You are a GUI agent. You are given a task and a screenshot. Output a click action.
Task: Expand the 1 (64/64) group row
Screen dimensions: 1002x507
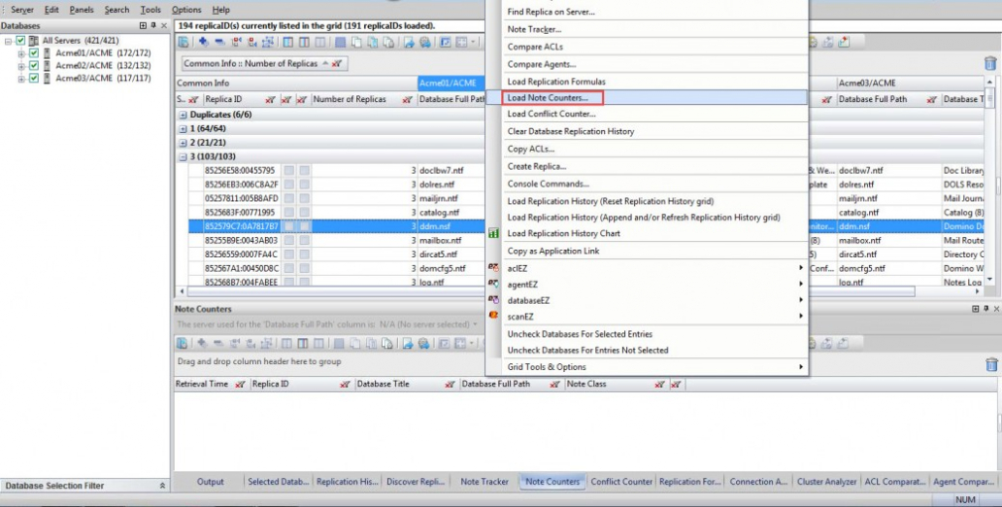tap(183, 129)
